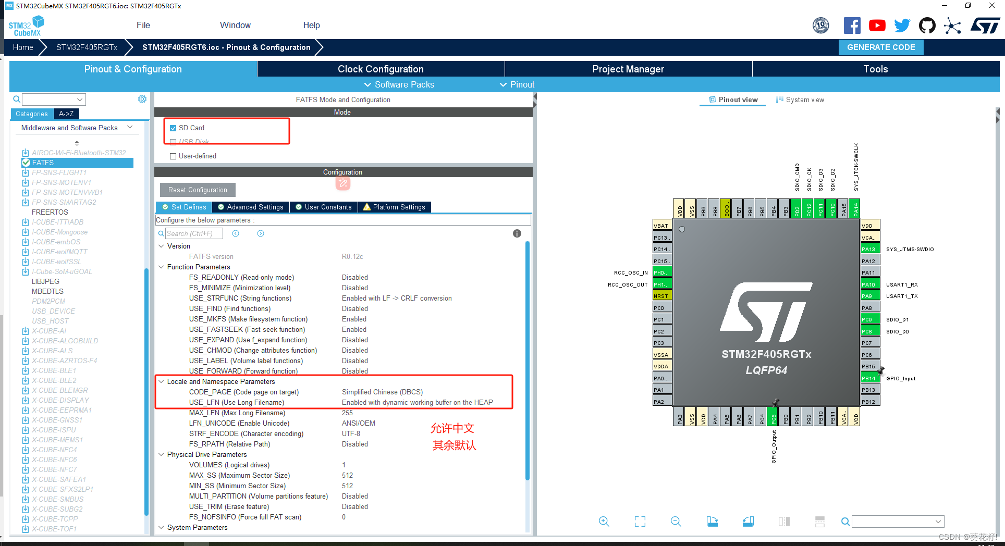Uncheck the SD Card mode checkbox
Viewport: 1005px width, 546px height.
coord(173,128)
